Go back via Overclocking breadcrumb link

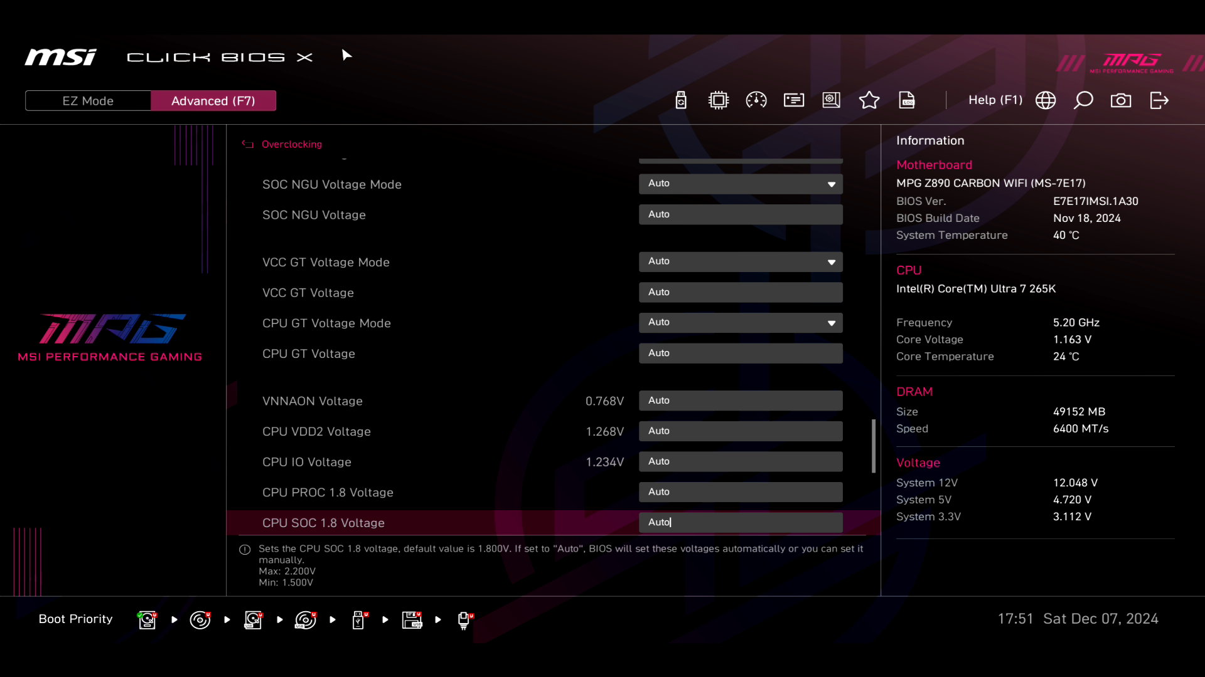click(x=291, y=144)
